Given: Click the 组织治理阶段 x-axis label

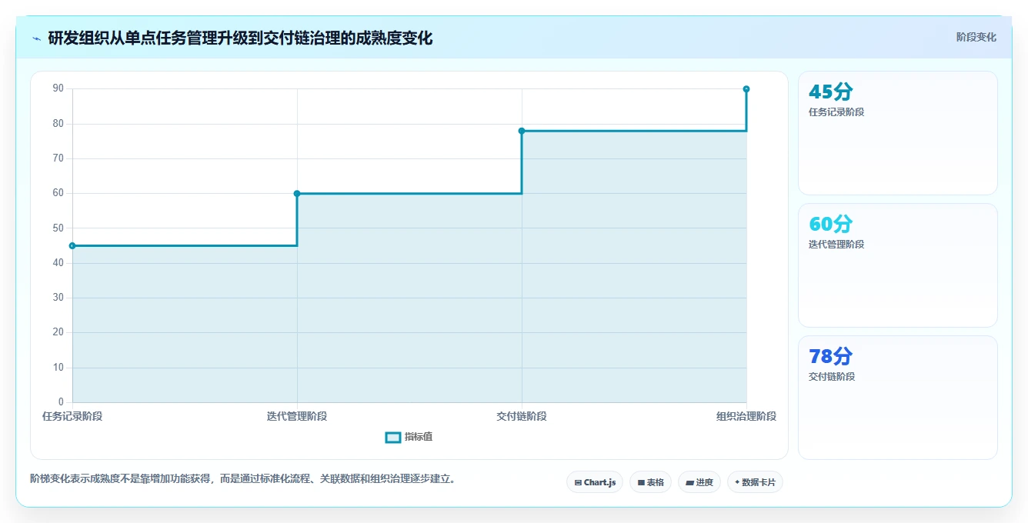Looking at the screenshot, I should [746, 416].
